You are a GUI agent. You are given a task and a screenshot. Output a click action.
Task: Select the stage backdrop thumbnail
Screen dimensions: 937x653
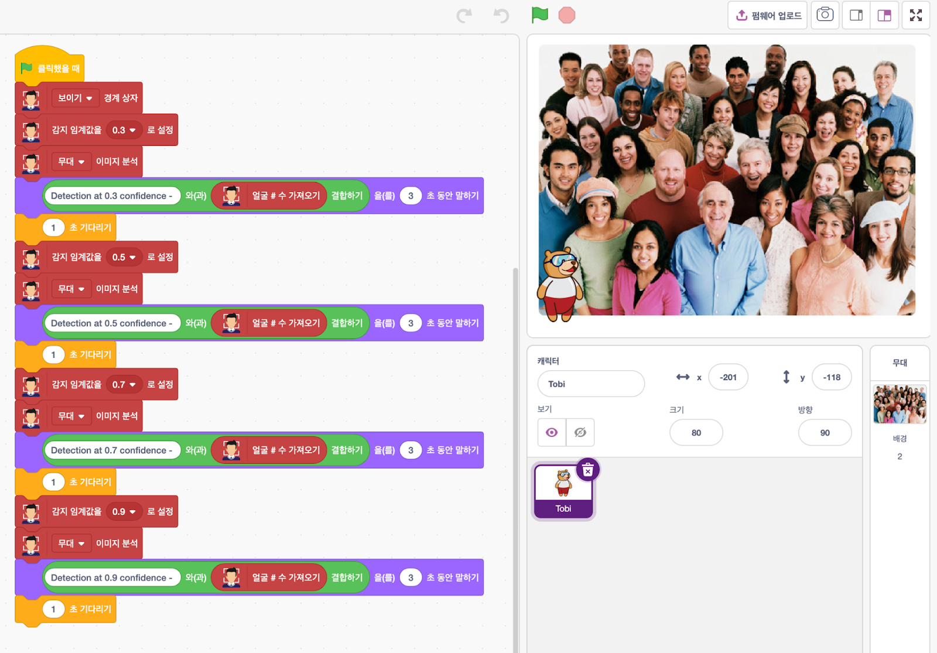pyautogui.click(x=900, y=404)
